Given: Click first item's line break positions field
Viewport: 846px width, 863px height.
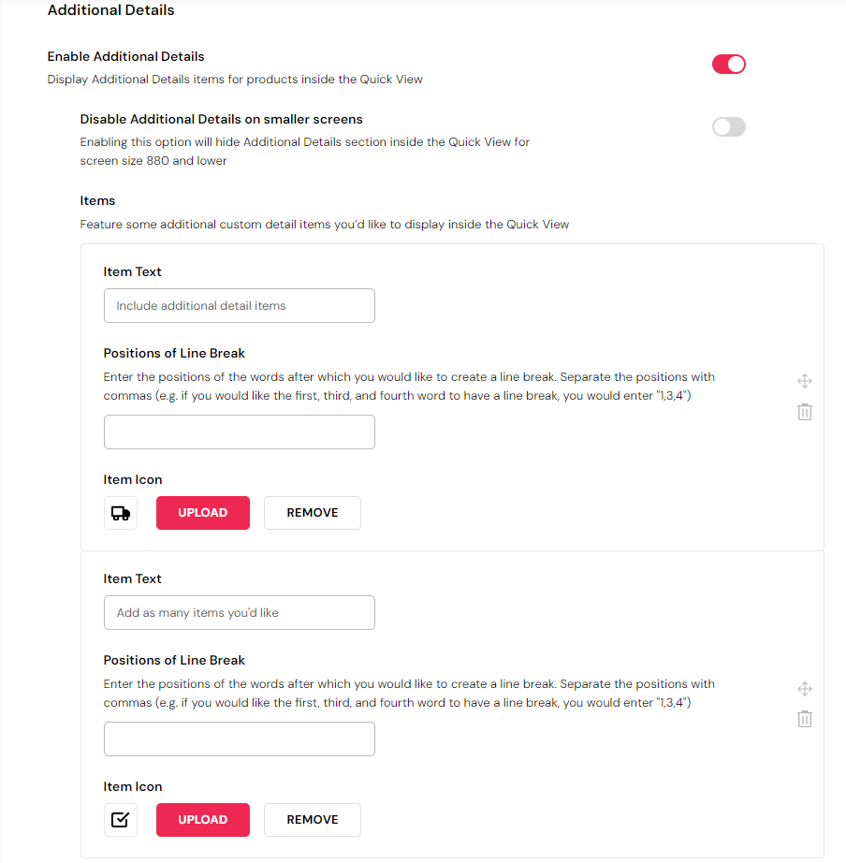Looking at the screenshot, I should point(240,432).
